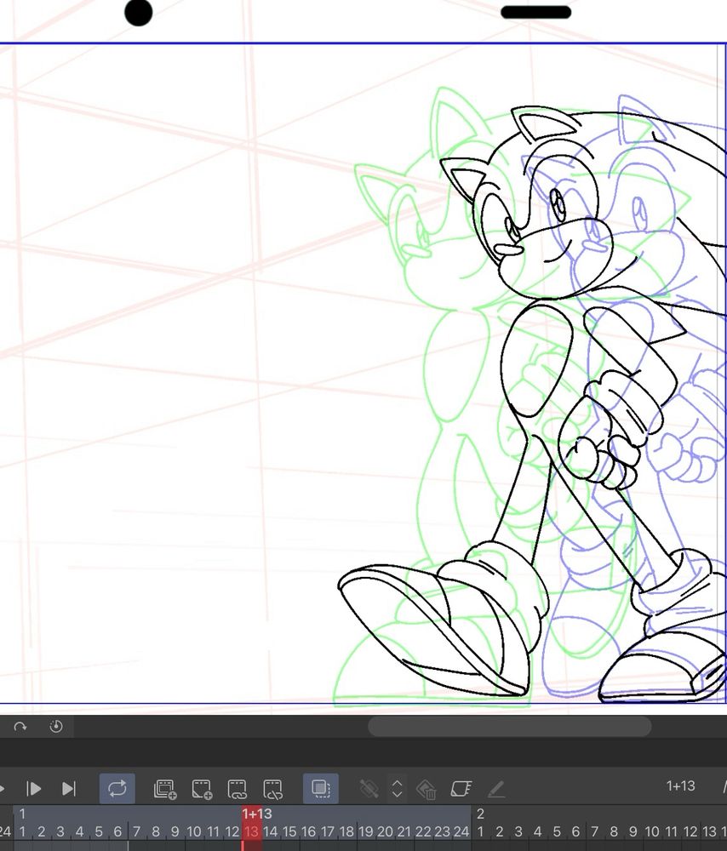Click the second 2 marker on timeline
The width and height of the screenshot is (727, 851).
[480, 814]
